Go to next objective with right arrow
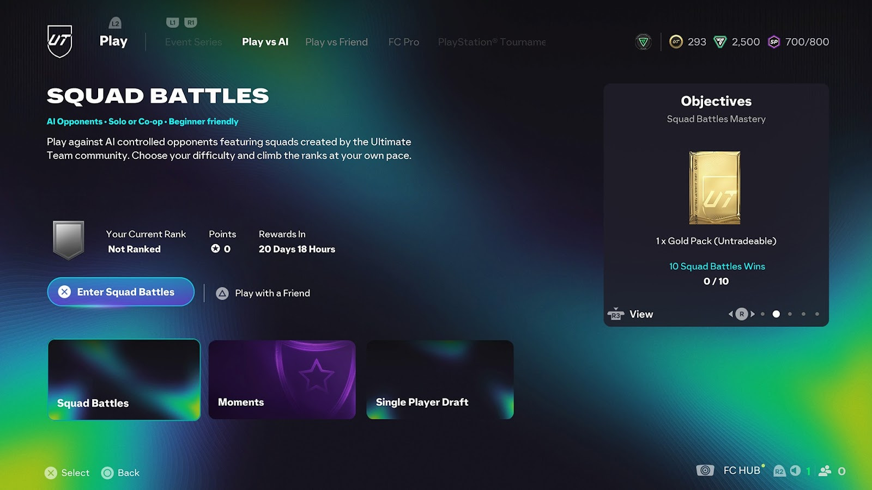 (753, 314)
